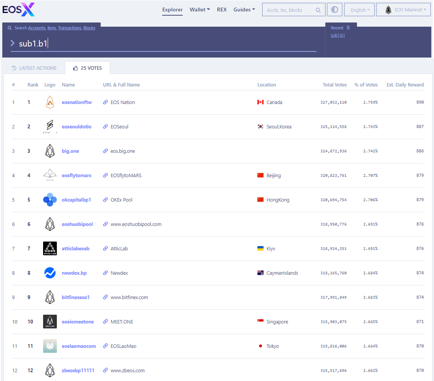Image resolution: width=434 pixels, height=381 pixels.
Task: Toggle the dark mode contrast button
Action: (334, 10)
